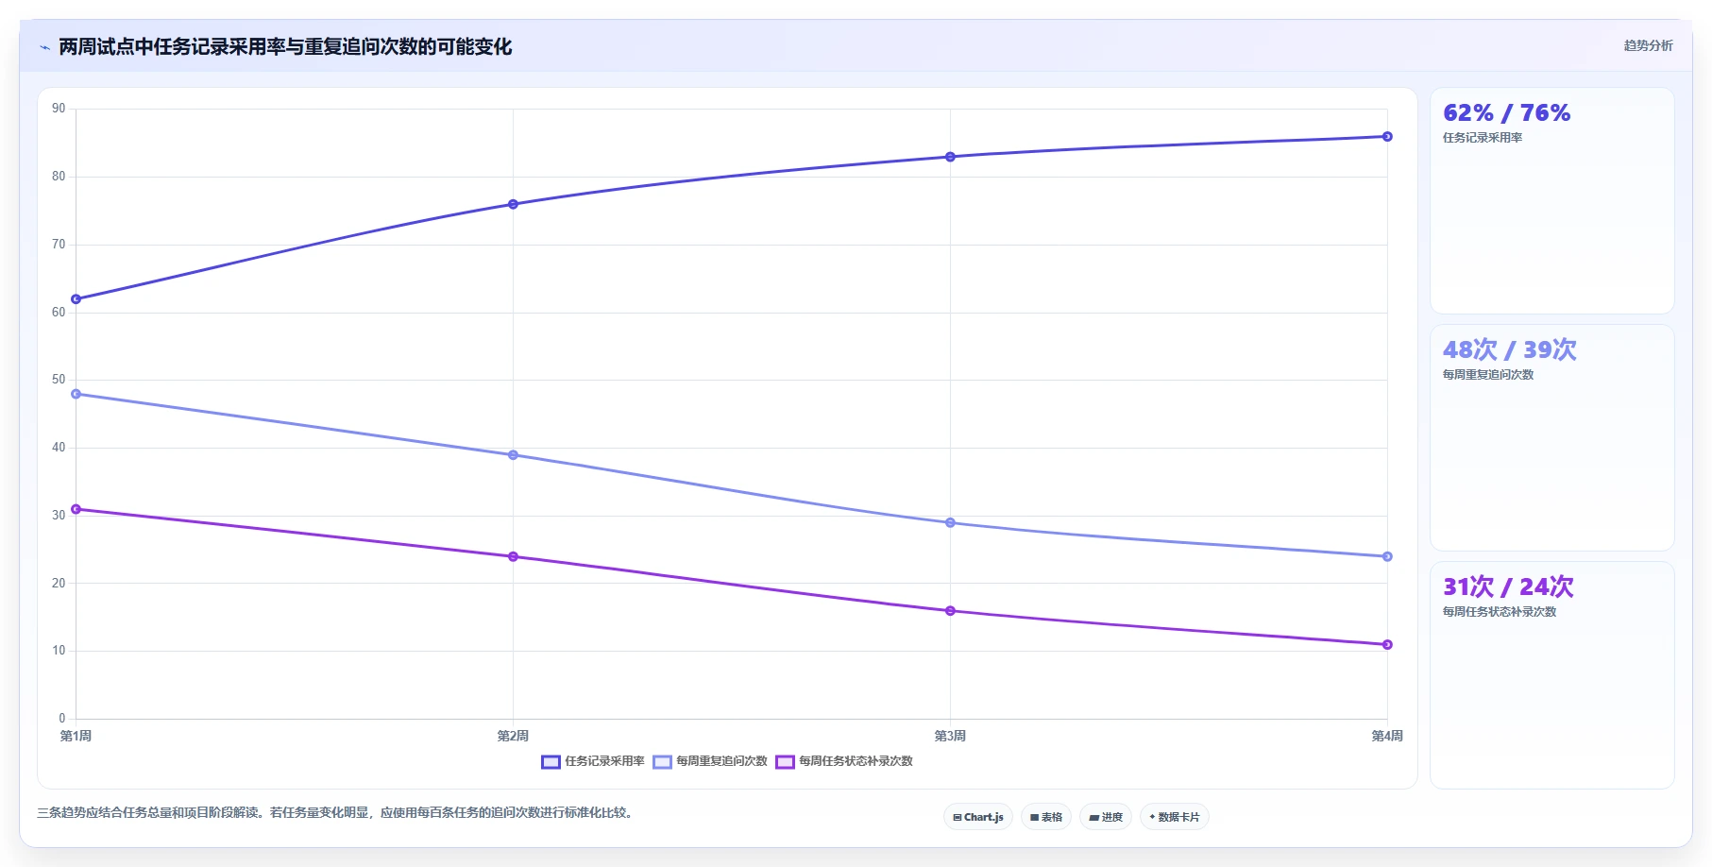
Task: Click the 50 y-axis tick label
Action: pyautogui.click(x=59, y=380)
